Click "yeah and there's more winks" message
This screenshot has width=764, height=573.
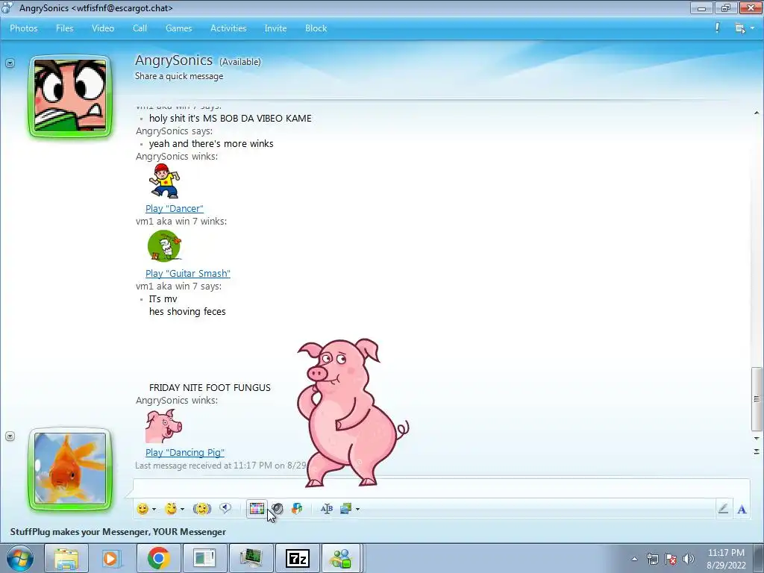(x=211, y=144)
